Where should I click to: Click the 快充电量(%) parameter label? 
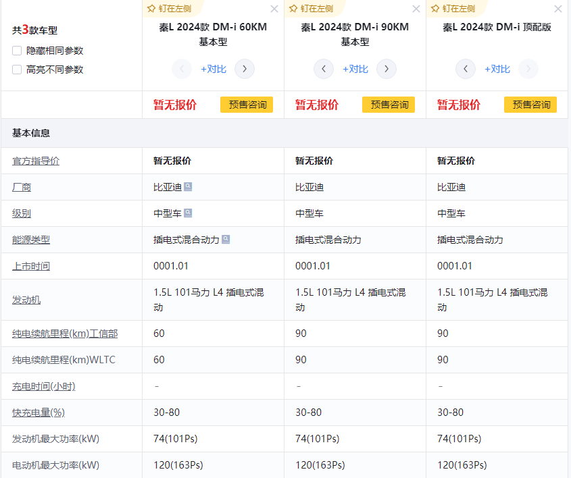coord(39,413)
